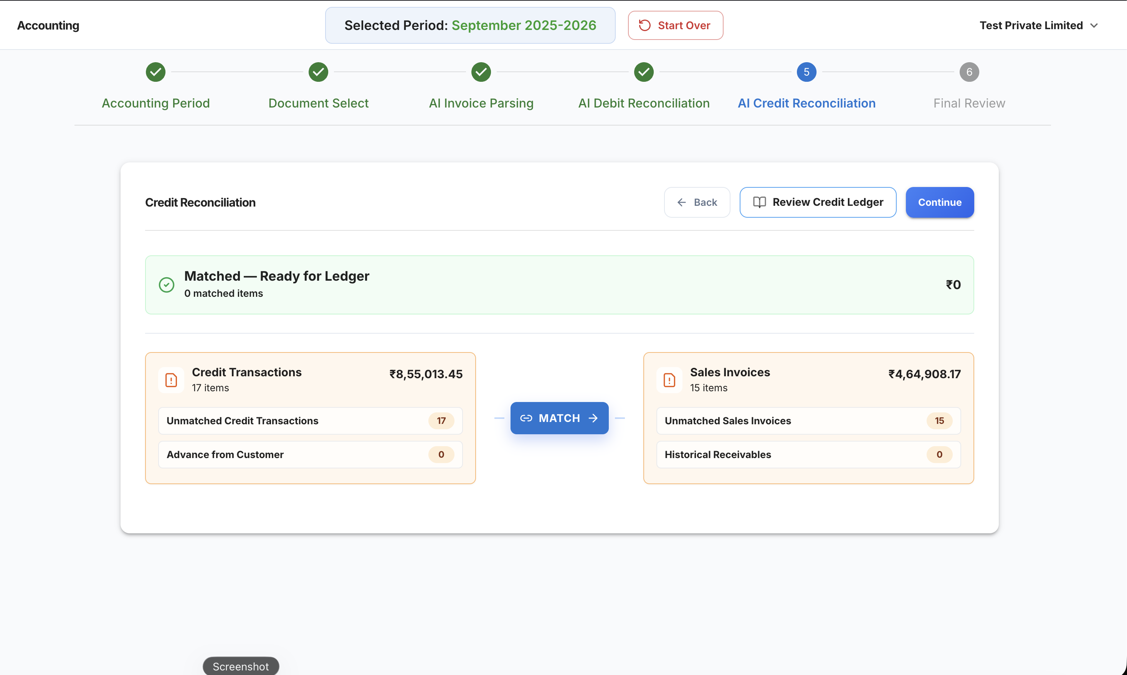Open the Matched — Ready for Ledger heading
Screen dimensions: 1127x675
pos(276,276)
